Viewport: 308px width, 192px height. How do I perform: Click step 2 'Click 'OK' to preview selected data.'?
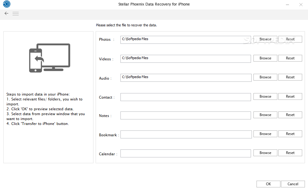(x=40, y=109)
